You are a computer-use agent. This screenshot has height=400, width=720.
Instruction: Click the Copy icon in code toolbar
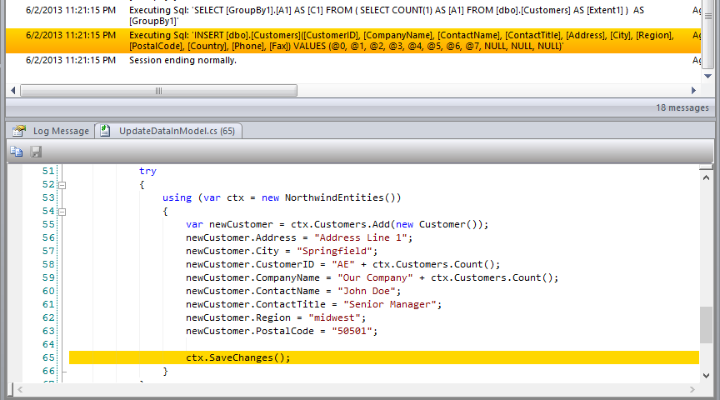(17, 151)
